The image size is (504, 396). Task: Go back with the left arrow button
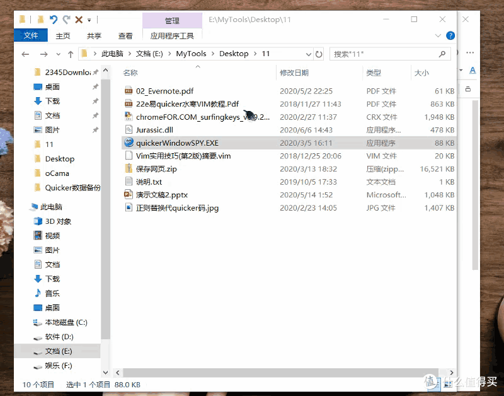coord(25,54)
